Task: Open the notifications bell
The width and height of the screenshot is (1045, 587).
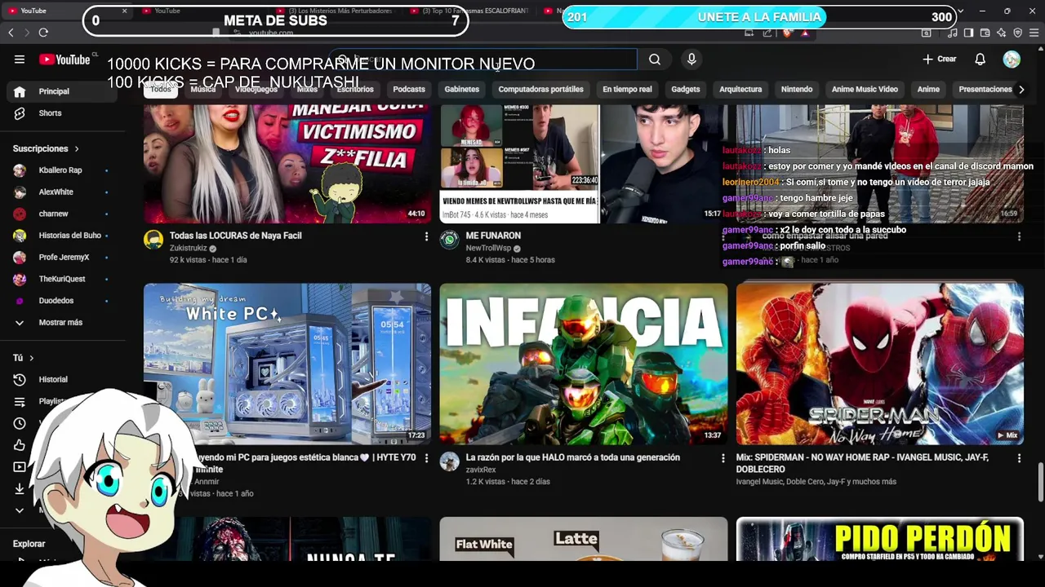Action: [980, 59]
